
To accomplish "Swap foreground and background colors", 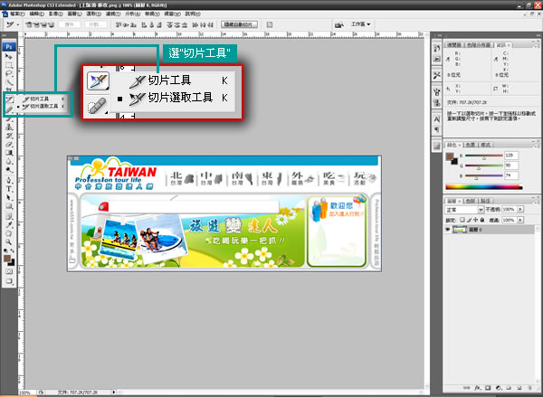I will pyautogui.click(x=12, y=250).
